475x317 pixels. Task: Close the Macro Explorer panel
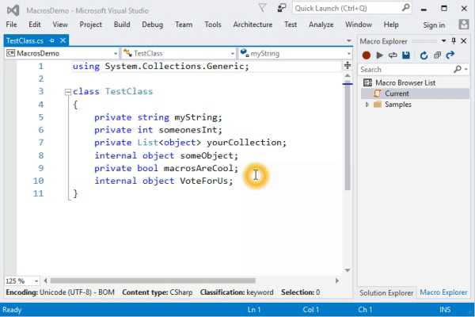[x=463, y=40]
